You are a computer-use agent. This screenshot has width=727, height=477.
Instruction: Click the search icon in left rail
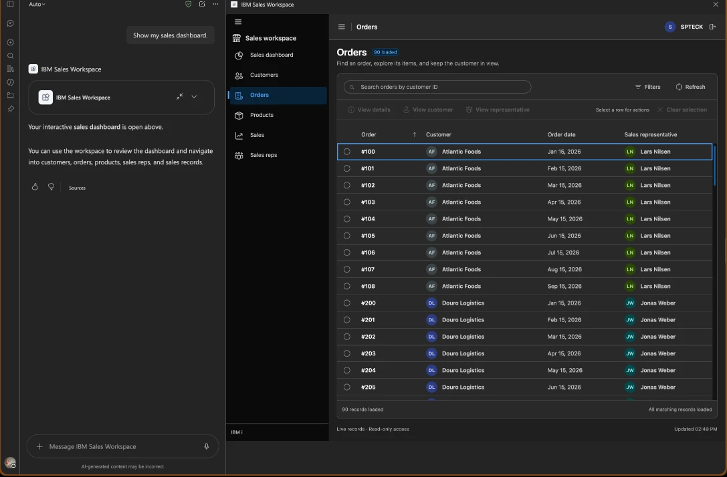(10, 56)
